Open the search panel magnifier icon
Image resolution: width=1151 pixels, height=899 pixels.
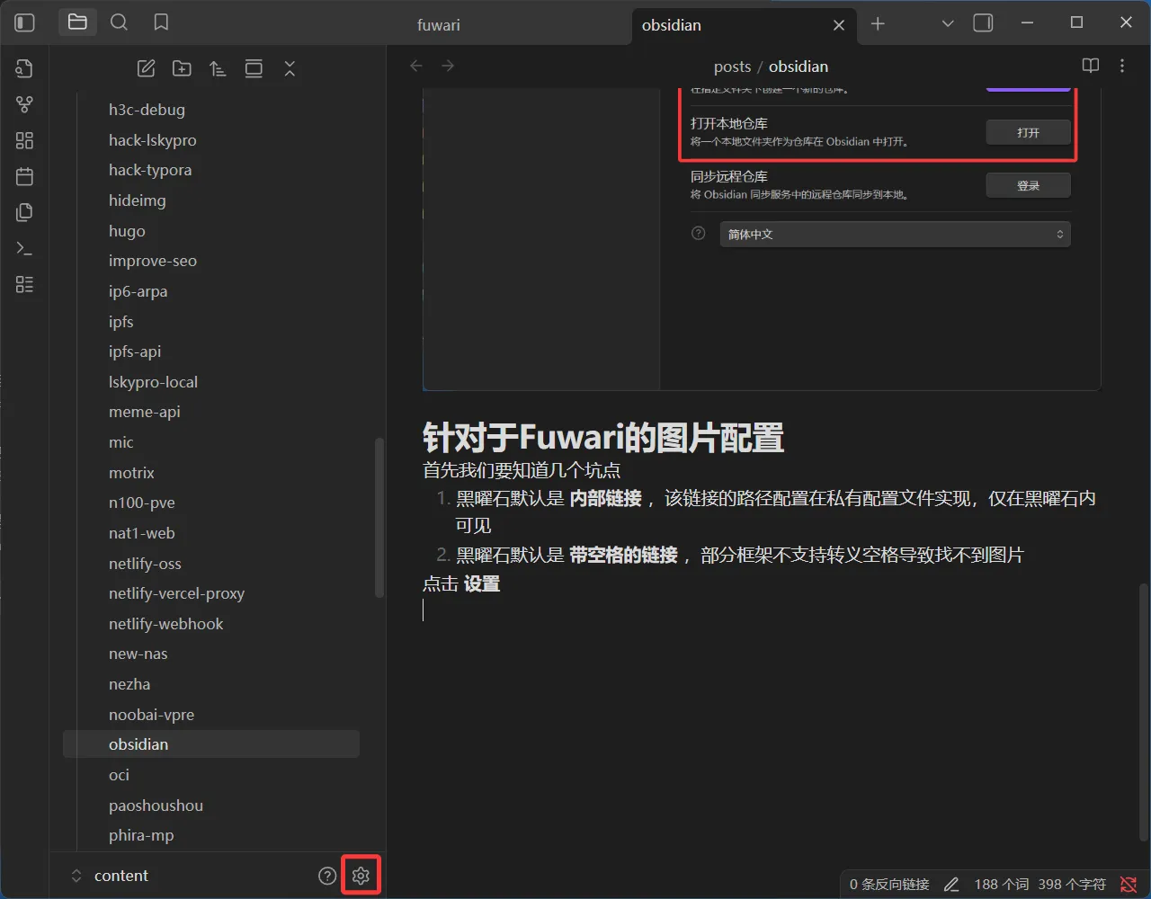[x=119, y=22]
